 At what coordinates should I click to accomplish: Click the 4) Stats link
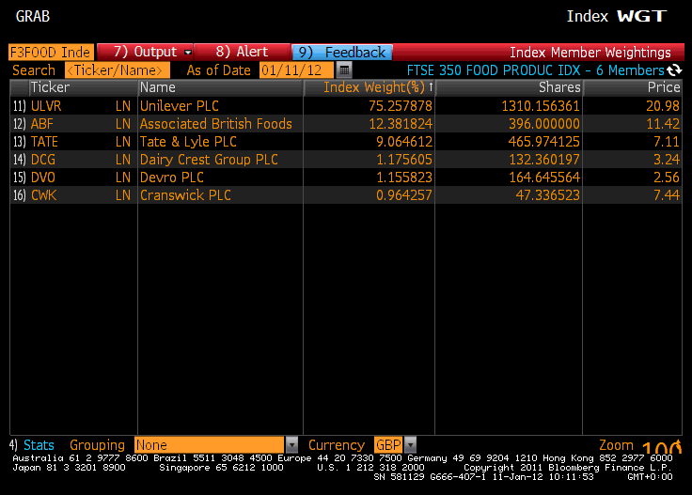[32, 445]
